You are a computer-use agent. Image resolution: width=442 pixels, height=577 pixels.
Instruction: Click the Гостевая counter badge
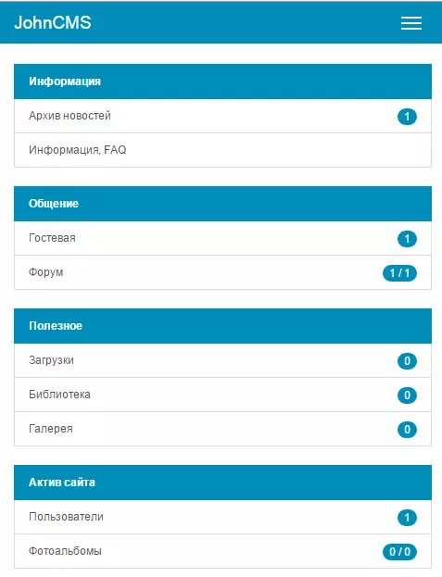coord(407,239)
